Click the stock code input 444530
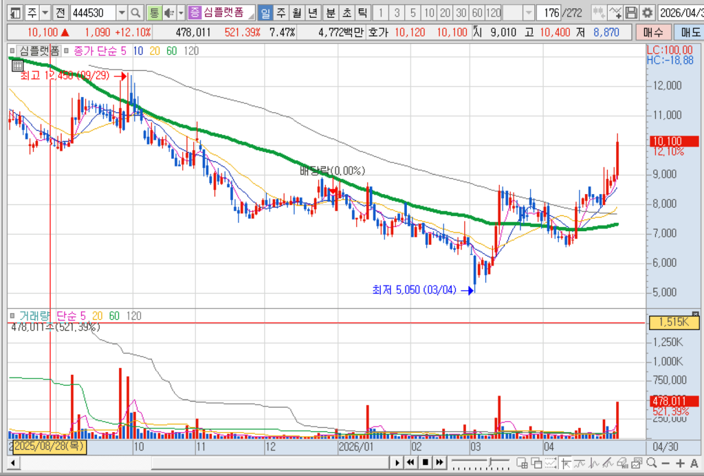This screenshot has height=476, width=704. (93, 12)
